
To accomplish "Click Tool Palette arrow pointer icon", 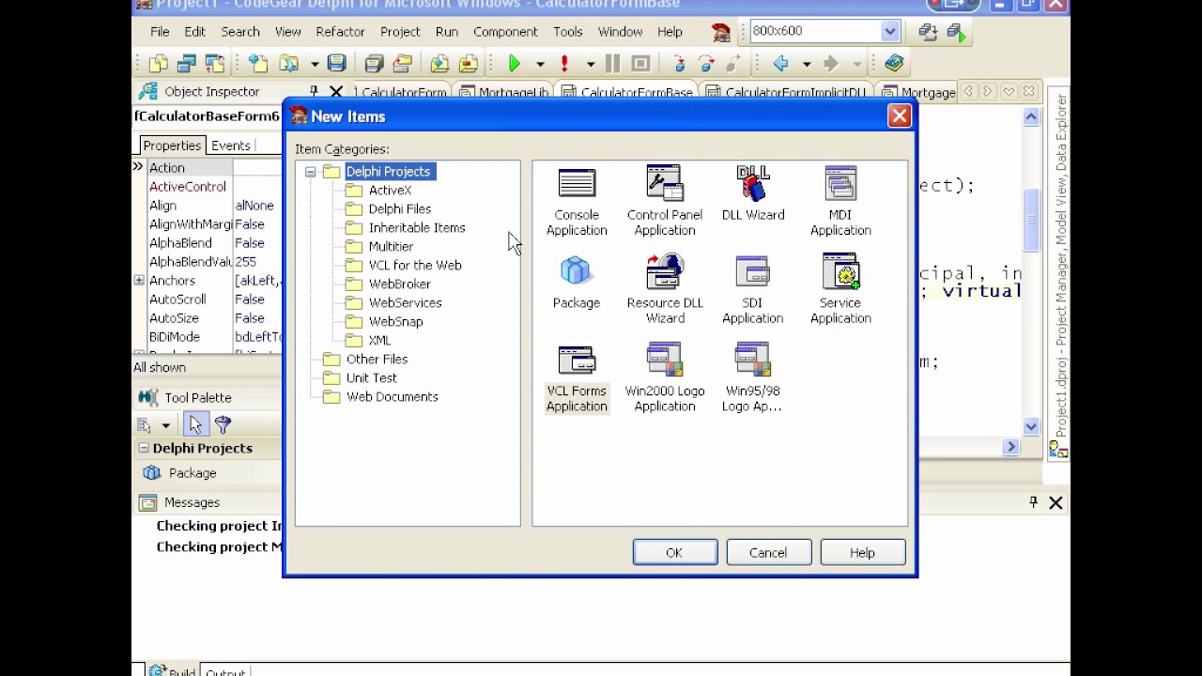I will 195,424.
